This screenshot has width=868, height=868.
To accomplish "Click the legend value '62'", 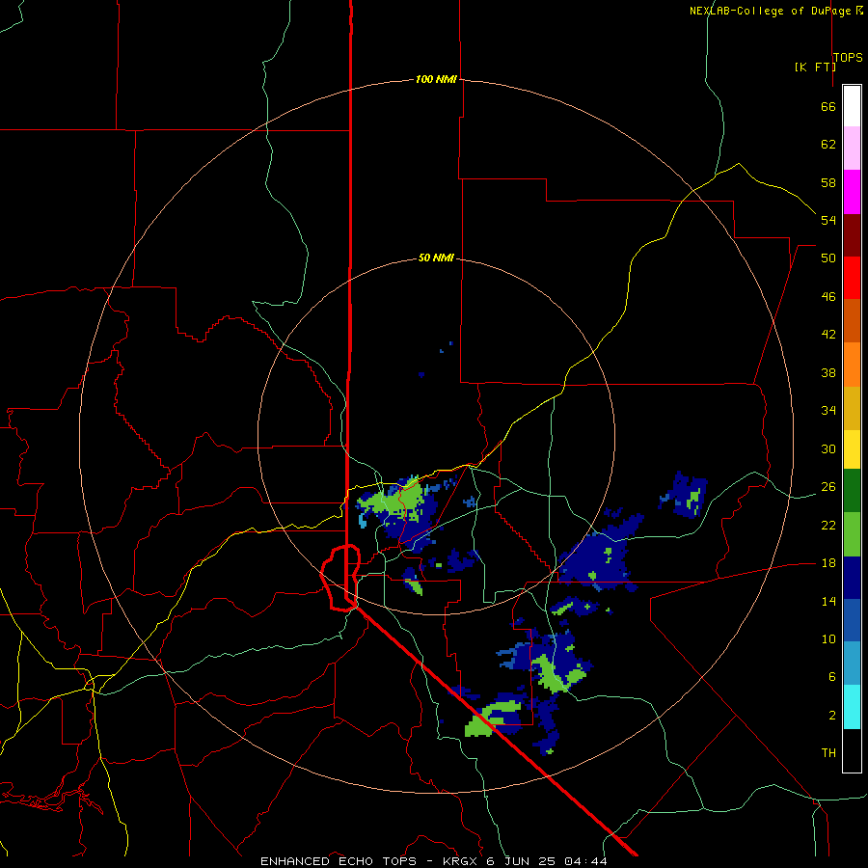I will (828, 145).
